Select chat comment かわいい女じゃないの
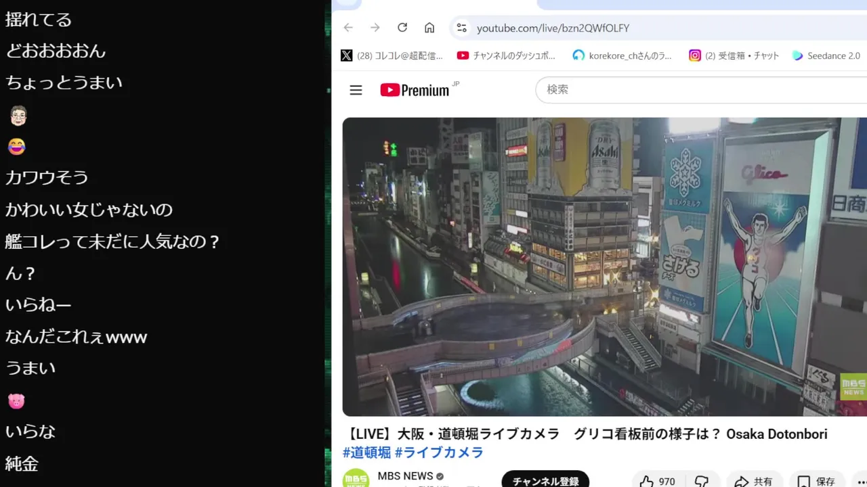867x487 pixels. 89,210
